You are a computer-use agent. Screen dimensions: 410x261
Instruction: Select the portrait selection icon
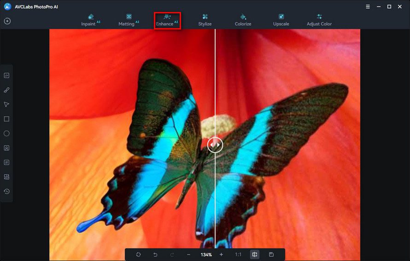tap(6, 148)
